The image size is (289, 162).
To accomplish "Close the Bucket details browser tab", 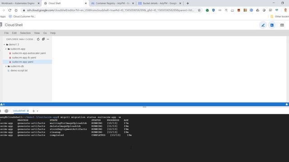I will (180, 3).
